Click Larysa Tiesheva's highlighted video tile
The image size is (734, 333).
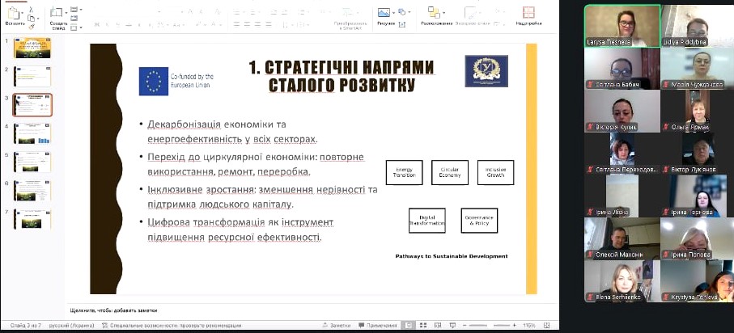click(x=622, y=26)
